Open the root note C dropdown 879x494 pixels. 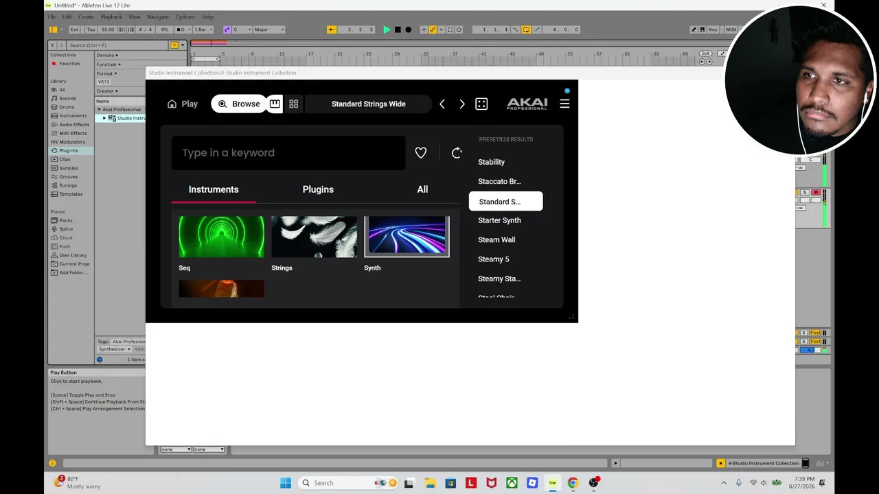pyautogui.click(x=240, y=30)
